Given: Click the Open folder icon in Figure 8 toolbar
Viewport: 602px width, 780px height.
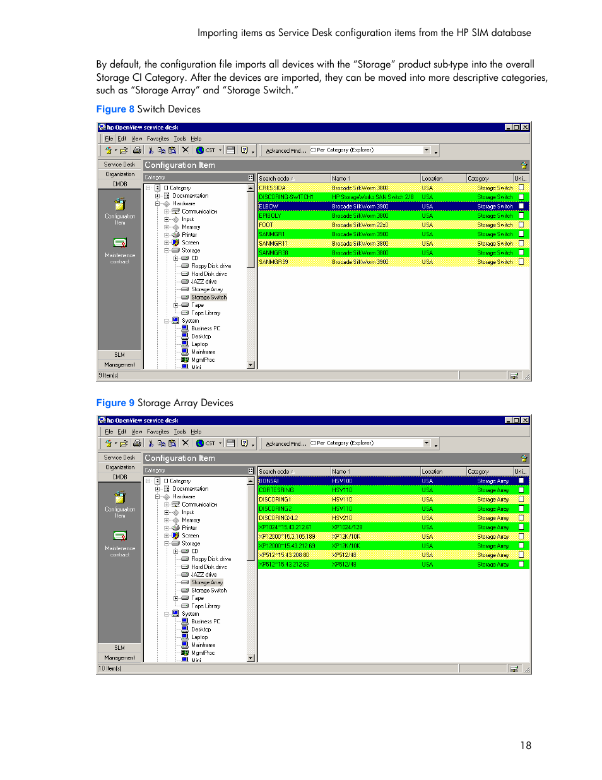Looking at the screenshot, I should coord(124,150).
